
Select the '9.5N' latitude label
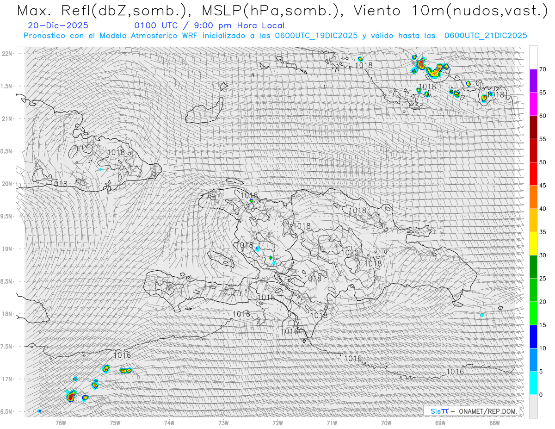tap(6, 216)
